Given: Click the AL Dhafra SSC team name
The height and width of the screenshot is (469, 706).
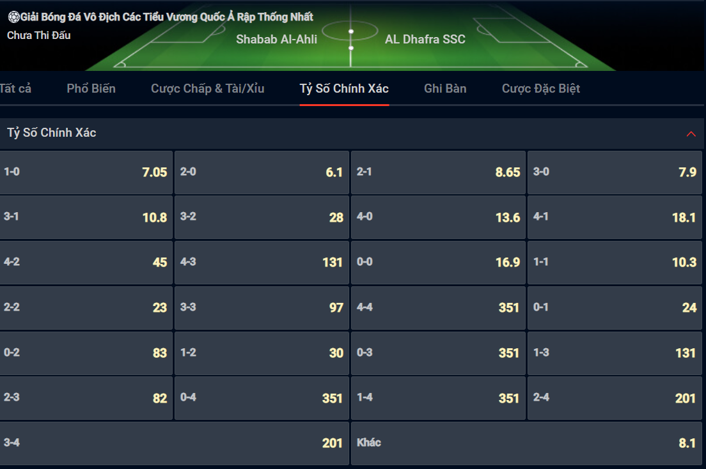Looking at the screenshot, I should [425, 39].
